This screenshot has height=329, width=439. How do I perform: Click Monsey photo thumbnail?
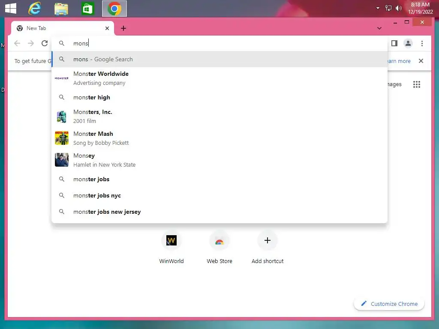tap(62, 160)
